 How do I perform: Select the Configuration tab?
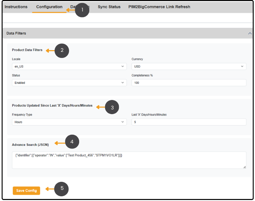49,7
